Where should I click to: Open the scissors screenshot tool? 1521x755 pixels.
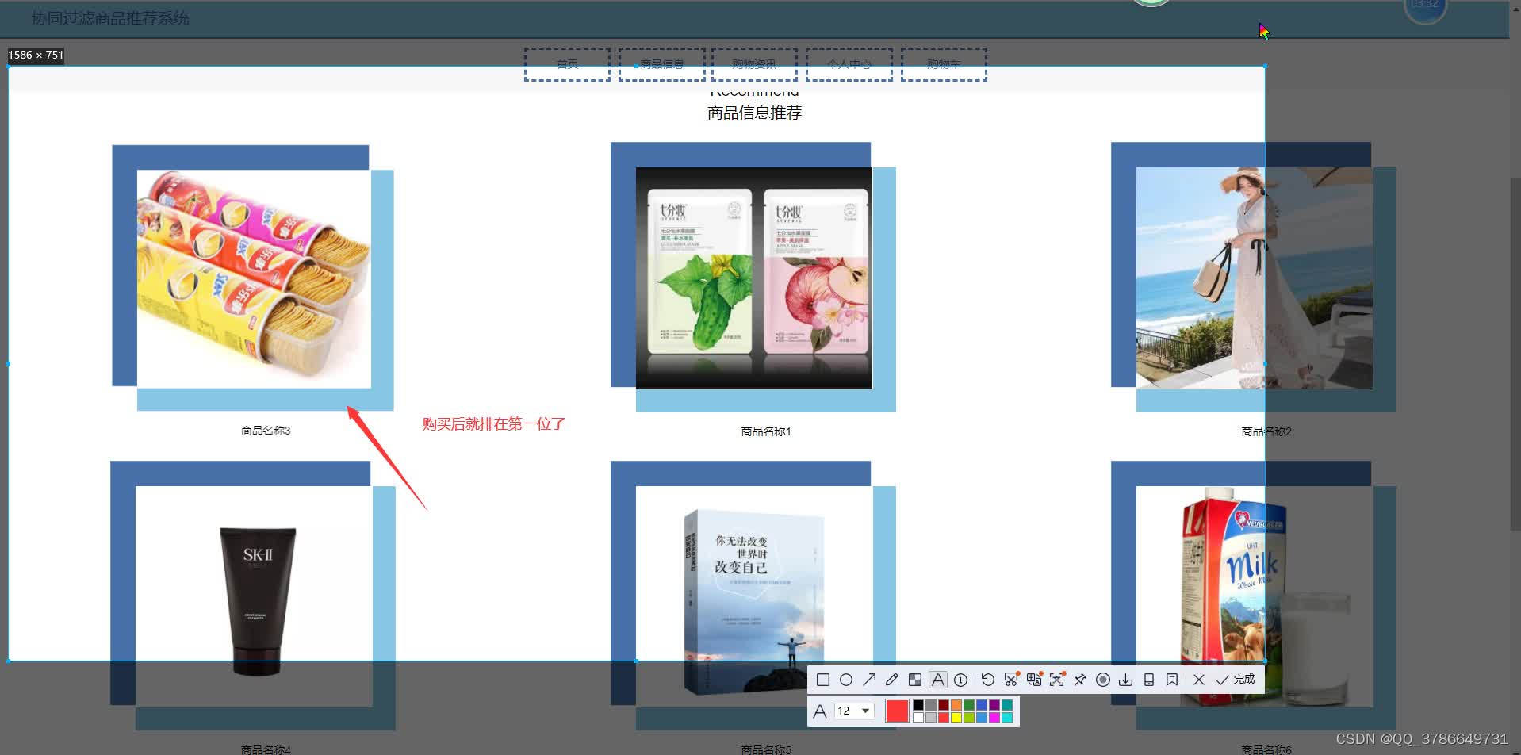pos(1011,679)
